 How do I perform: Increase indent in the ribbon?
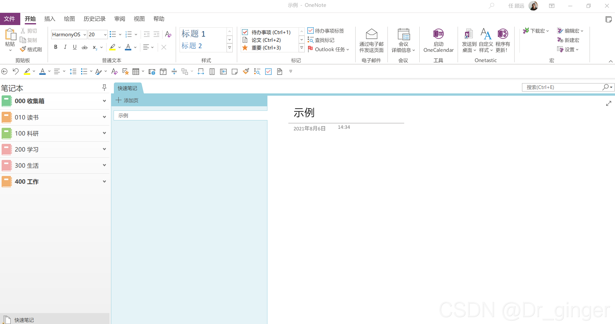click(x=156, y=34)
